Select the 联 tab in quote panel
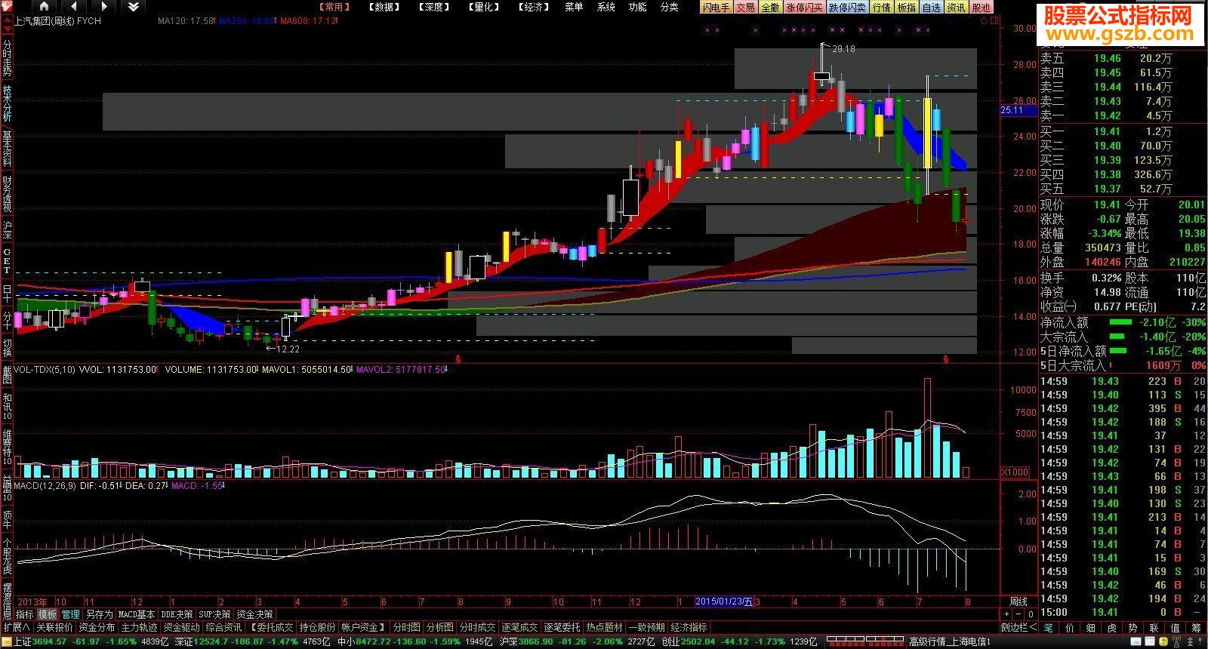 (x=1154, y=627)
